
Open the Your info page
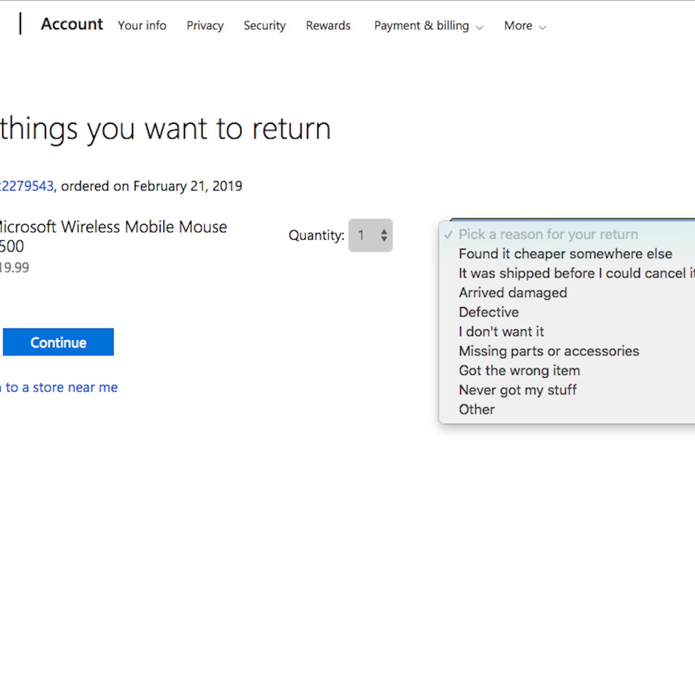pyautogui.click(x=142, y=26)
